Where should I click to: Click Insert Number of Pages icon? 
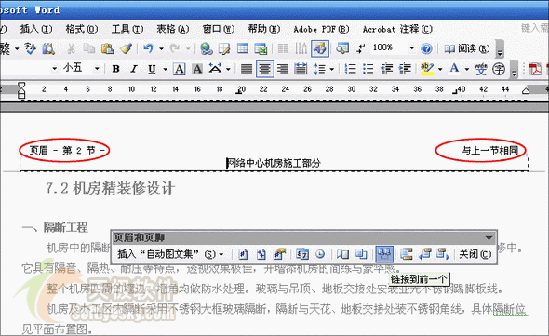261,254
